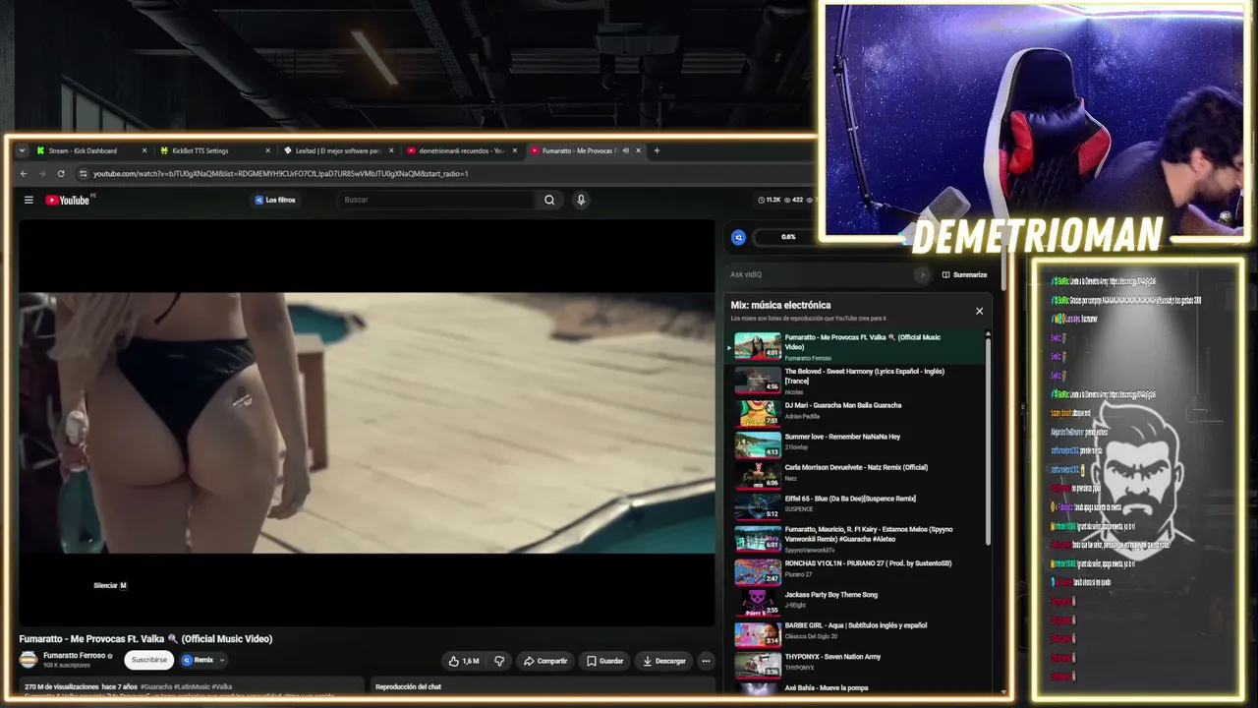Click the vidIQ 0.6% score bar
The width and height of the screenshot is (1258, 708).
point(786,237)
